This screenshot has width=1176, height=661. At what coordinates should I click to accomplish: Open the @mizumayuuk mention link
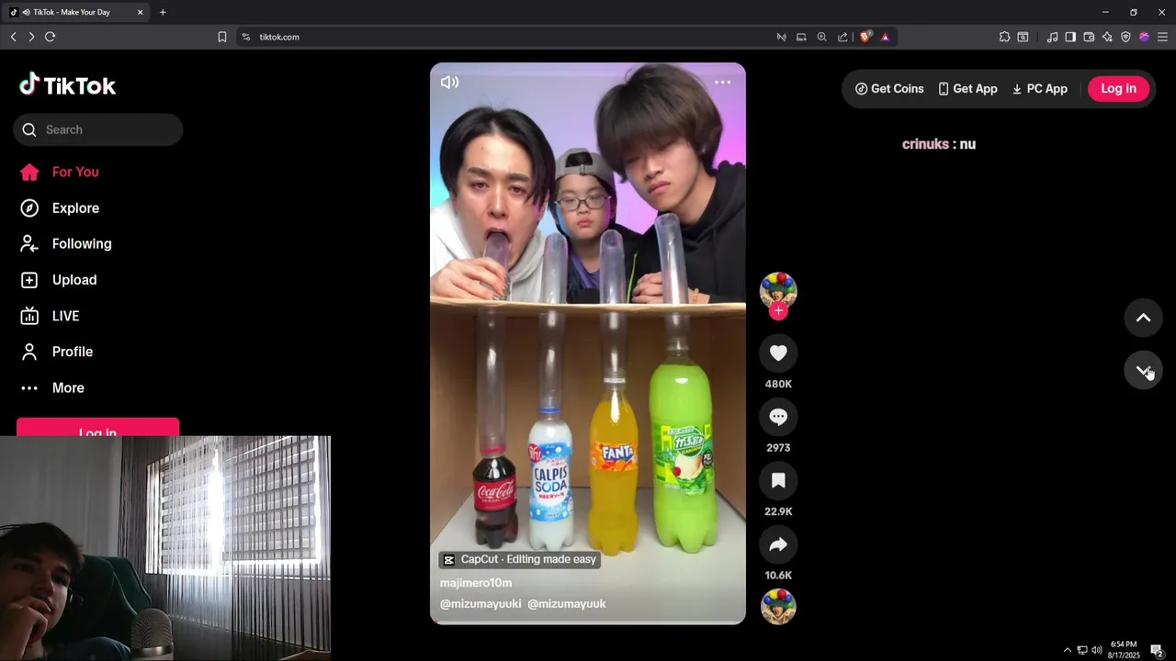click(567, 604)
